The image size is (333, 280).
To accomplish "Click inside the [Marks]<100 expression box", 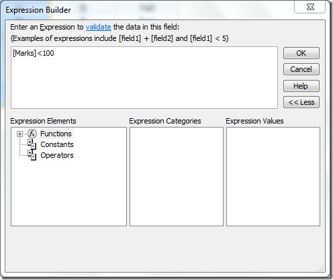I will pos(144,78).
